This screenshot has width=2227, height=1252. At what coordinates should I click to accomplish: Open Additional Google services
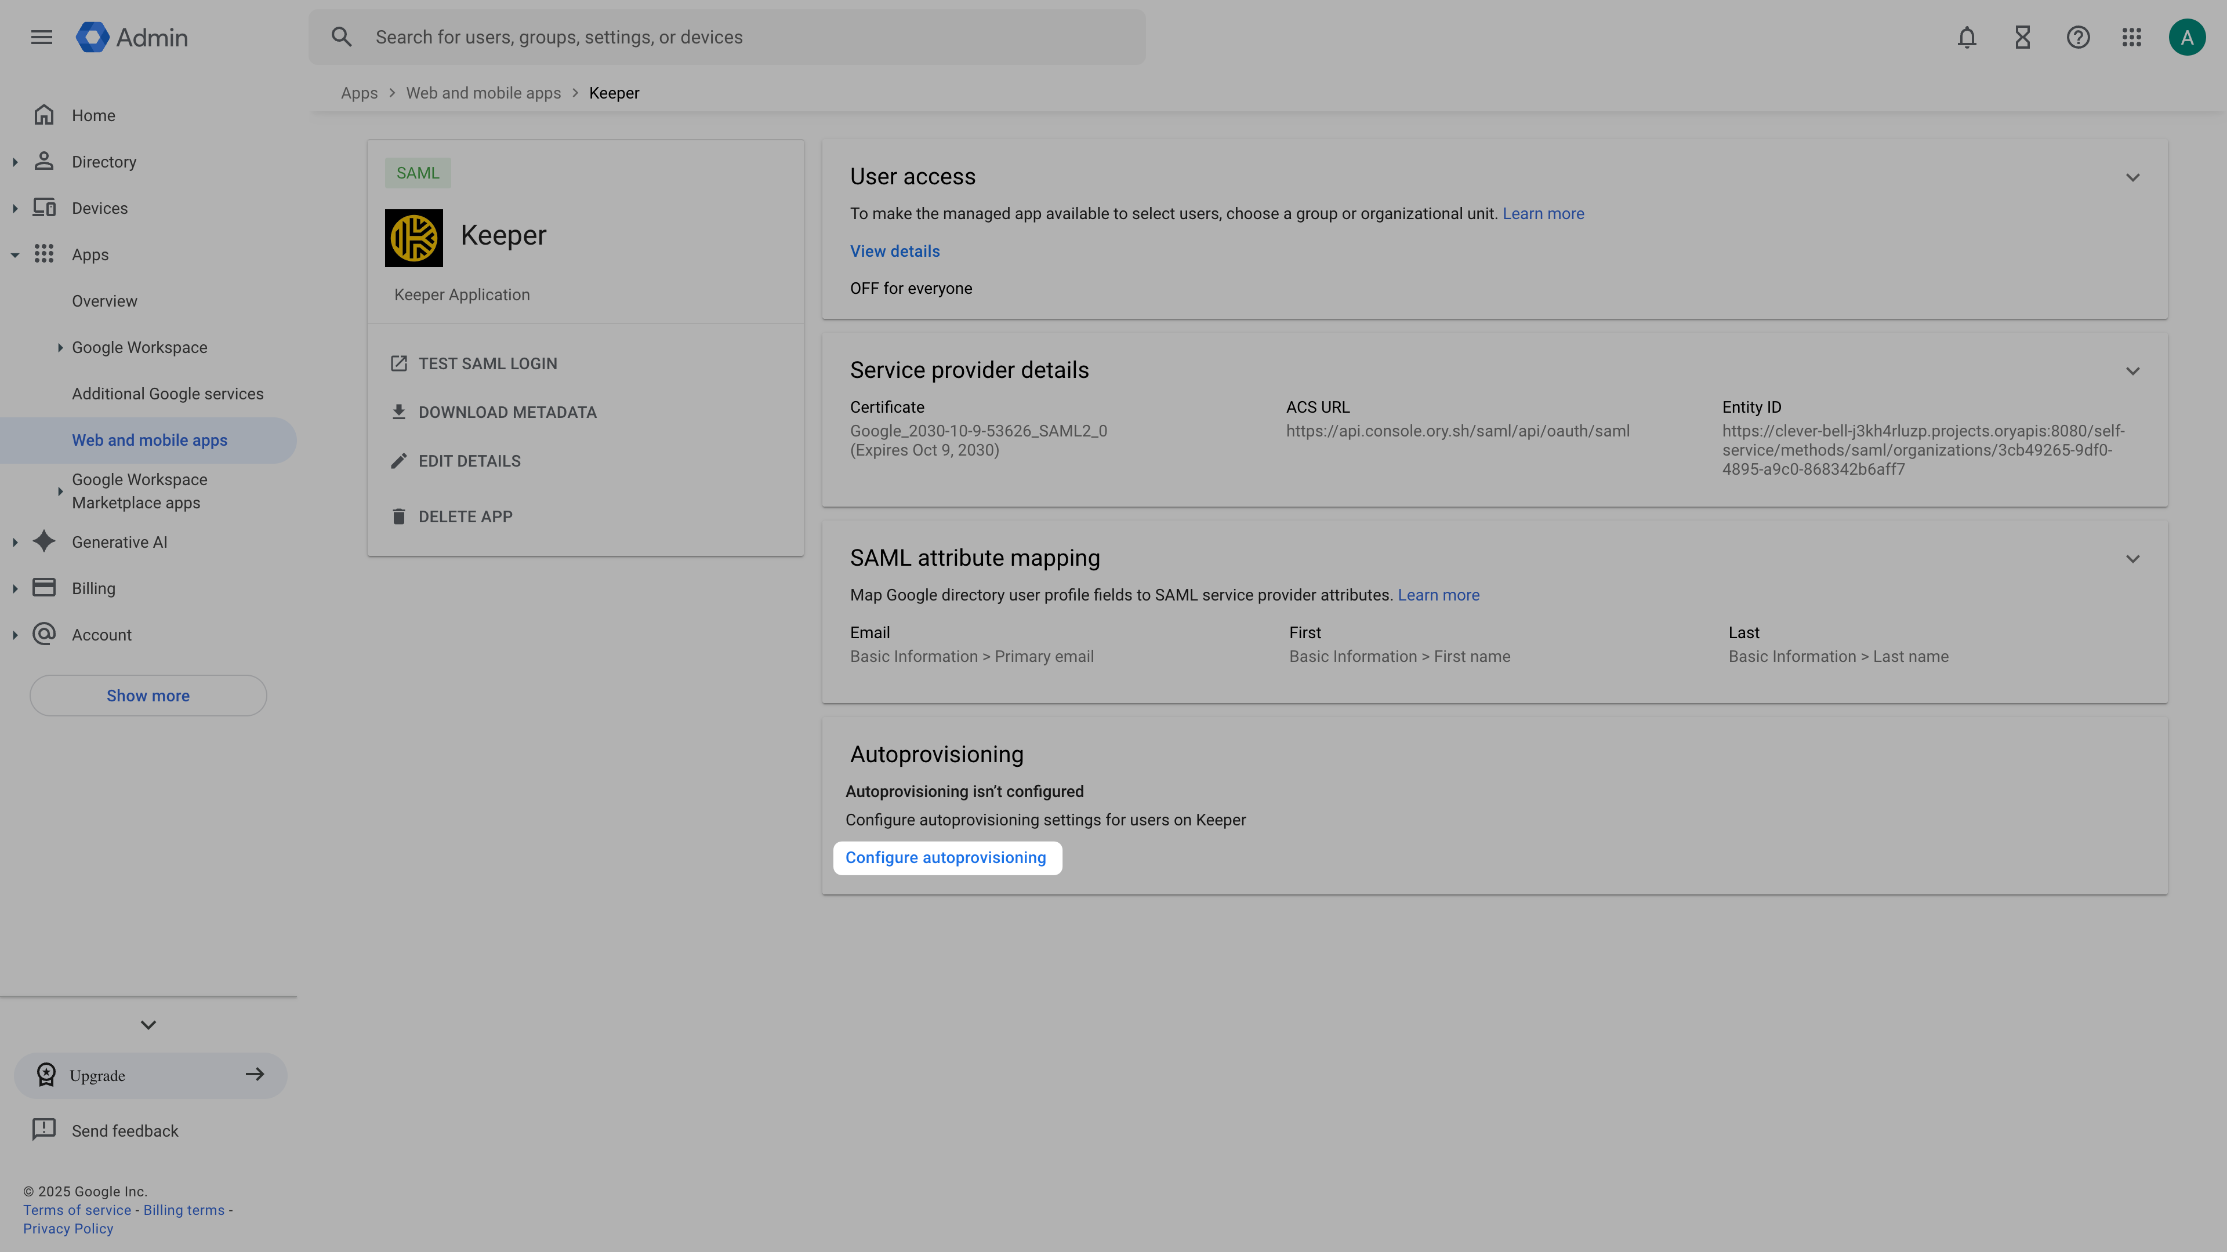[168, 393]
